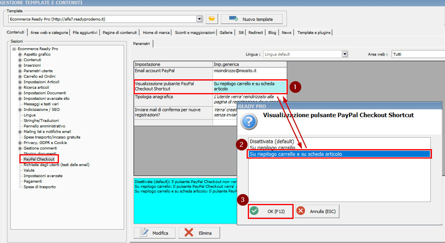Viewport: 445px width, 243px height.
Task: Confirm the selection with OK (F12)
Action: click(270, 211)
